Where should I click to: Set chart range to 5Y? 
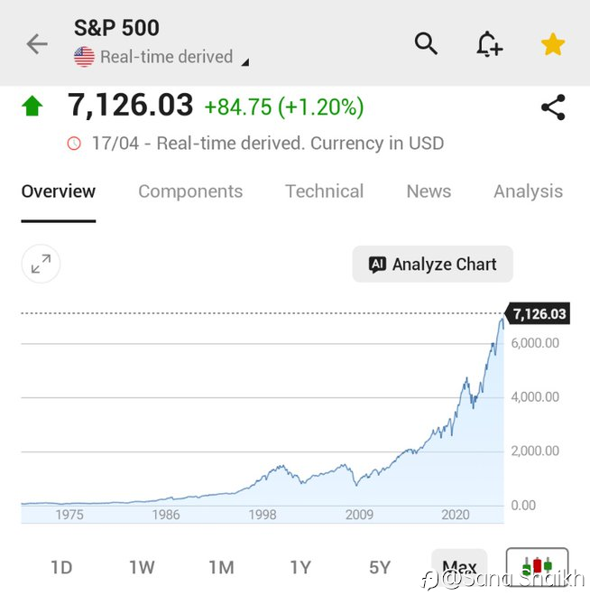click(x=380, y=567)
